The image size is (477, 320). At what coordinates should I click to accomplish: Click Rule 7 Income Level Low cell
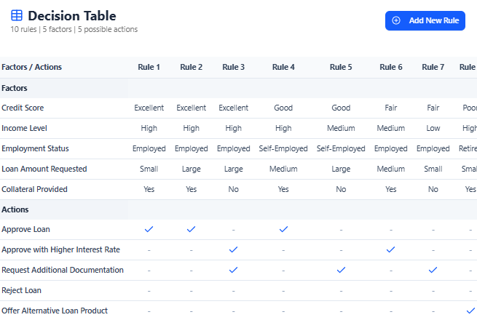coord(433,128)
